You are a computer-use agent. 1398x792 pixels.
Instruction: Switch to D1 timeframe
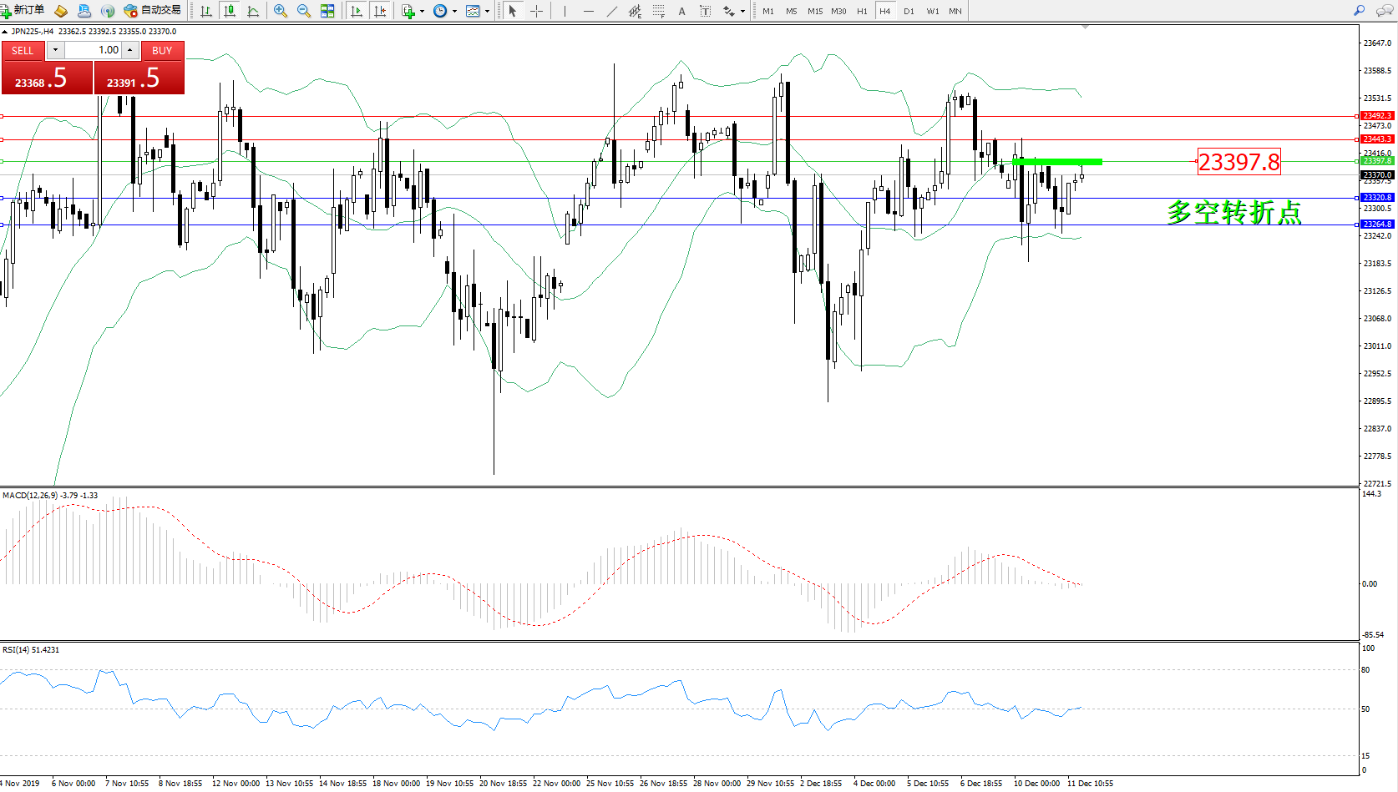909,11
